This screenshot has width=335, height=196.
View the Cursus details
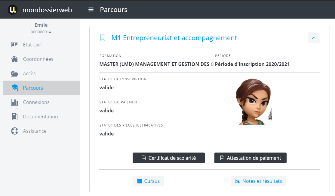[x=148, y=181]
